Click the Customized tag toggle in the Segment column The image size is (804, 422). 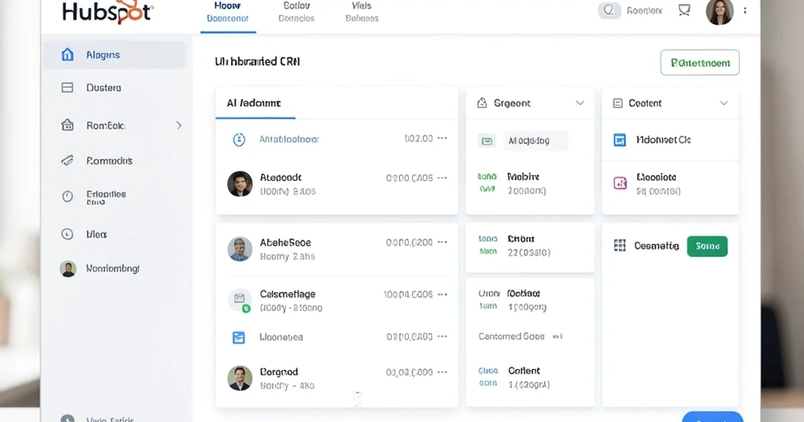557,336
